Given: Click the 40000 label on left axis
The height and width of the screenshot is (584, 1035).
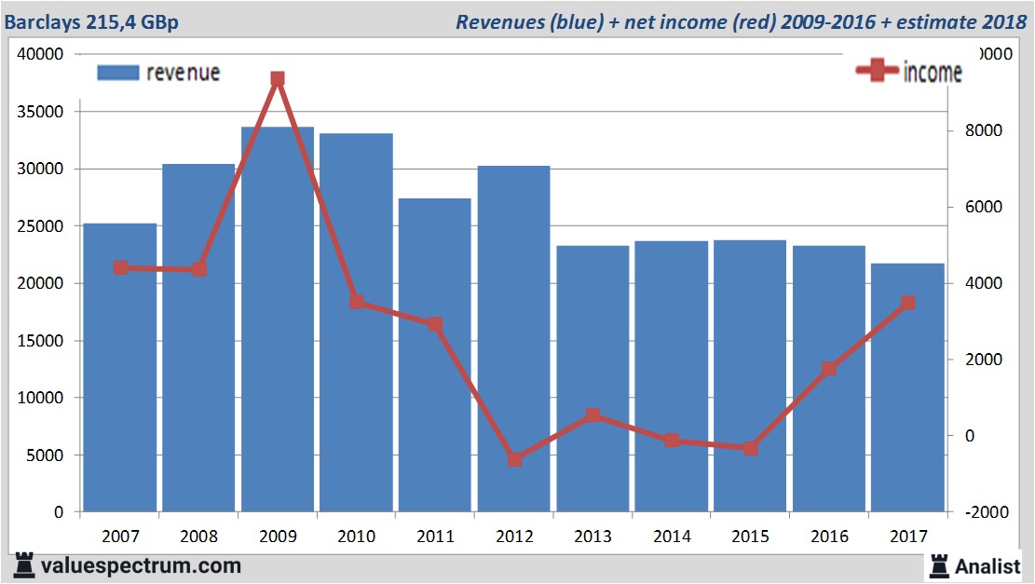Looking at the screenshot, I should (40, 54).
